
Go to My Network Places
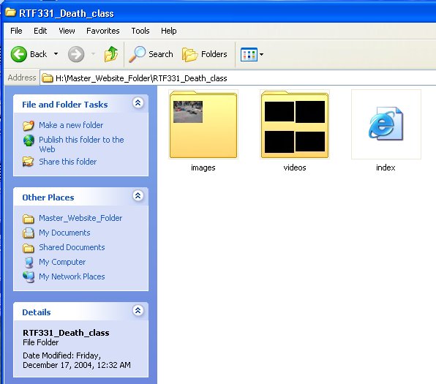point(72,276)
